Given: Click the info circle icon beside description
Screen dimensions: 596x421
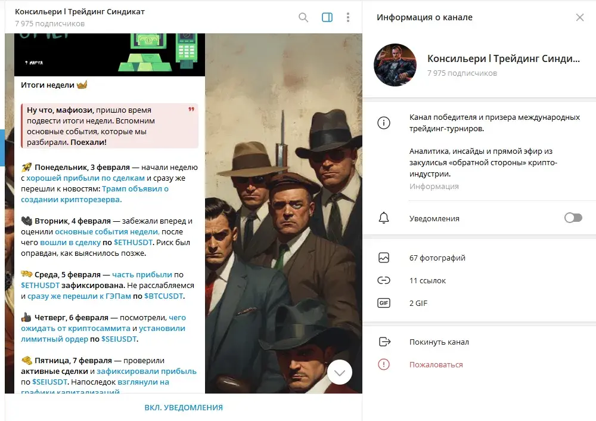Looking at the screenshot, I should pos(383,123).
